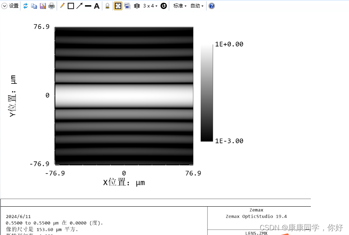Click the 1E-3.00 scale minimum label
The width and height of the screenshot is (349, 235).
coord(229,141)
